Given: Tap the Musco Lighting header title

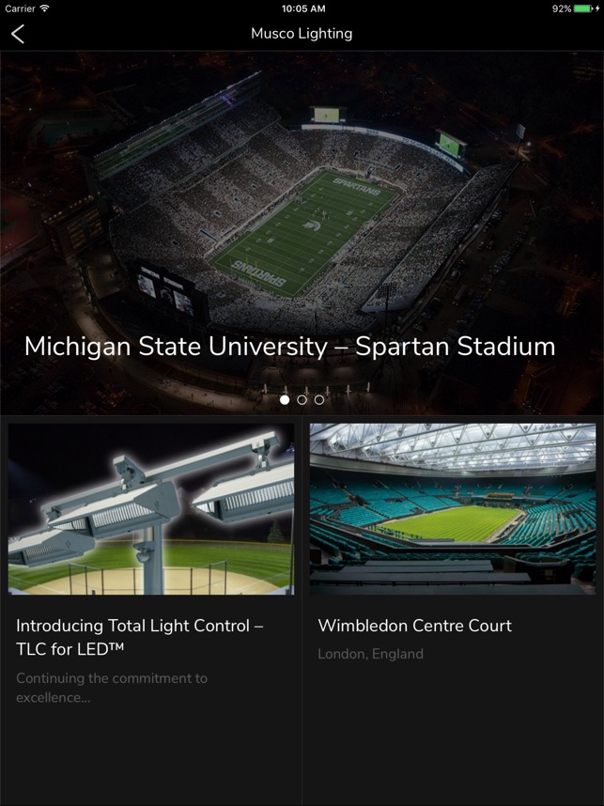Looking at the screenshot, I should click(302, 34).
